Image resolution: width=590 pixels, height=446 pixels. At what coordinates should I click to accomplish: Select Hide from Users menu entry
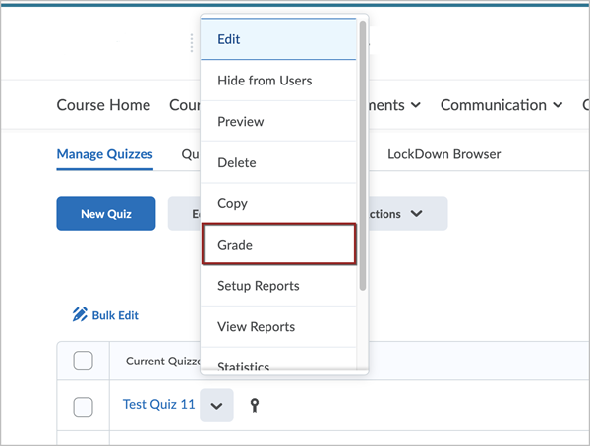tap(278, 81)
